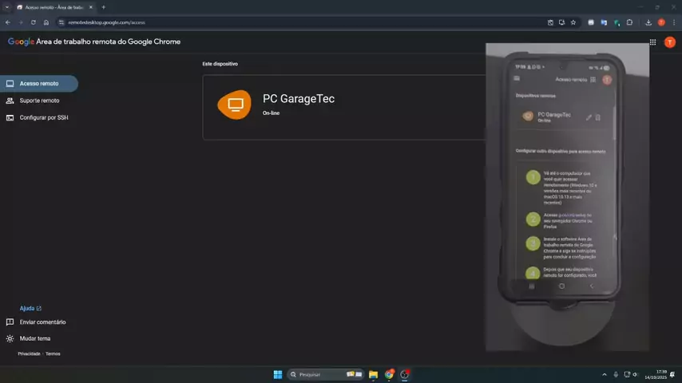
Task: Switch to Configurar por SSH
Action: pyautogui.click(x=43, y=117)
